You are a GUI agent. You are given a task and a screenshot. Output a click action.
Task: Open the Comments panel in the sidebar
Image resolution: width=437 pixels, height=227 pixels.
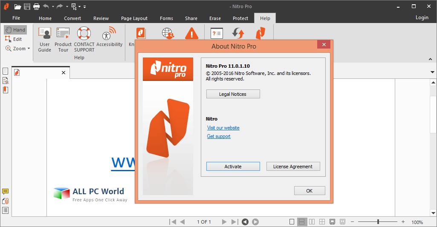point(5,191)
